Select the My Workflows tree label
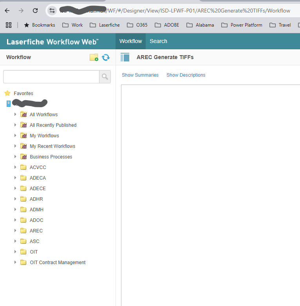 pyautogui.click(x=44, y=136)
